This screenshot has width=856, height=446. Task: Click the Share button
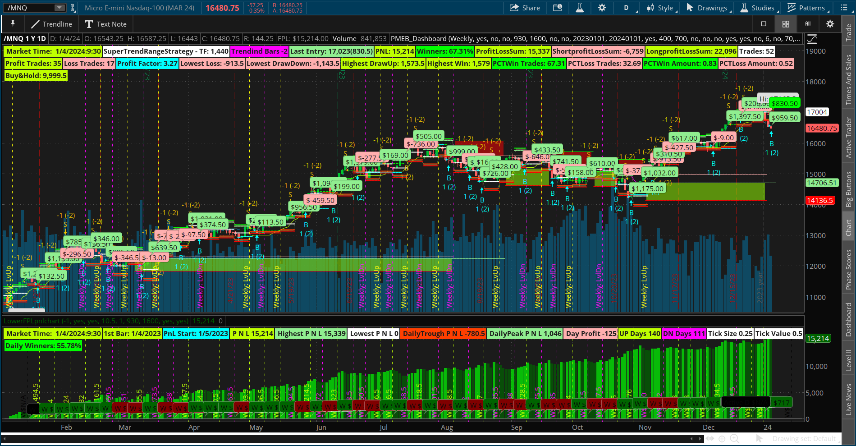525,8
